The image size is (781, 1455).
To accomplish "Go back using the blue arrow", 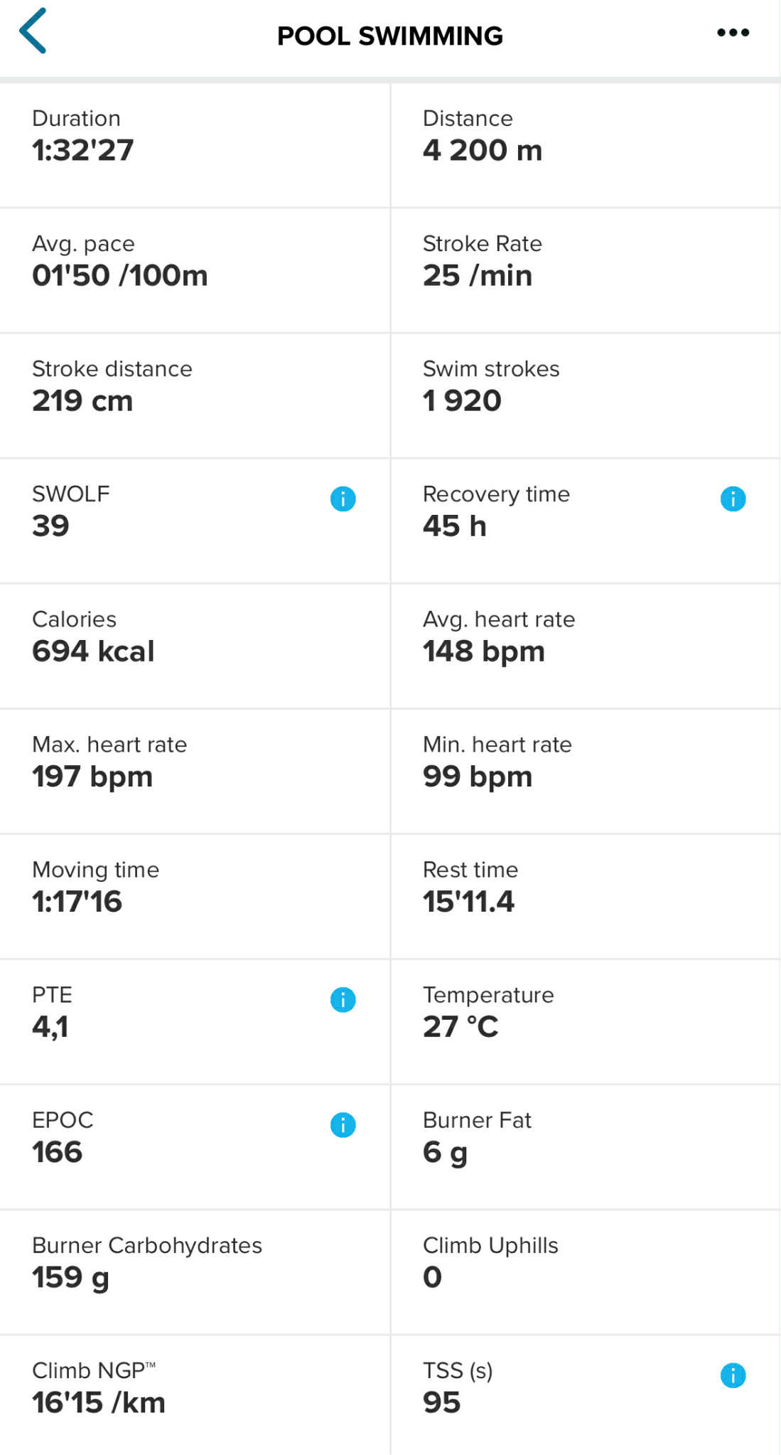I will pyautogui.click(x=33, y=31).
